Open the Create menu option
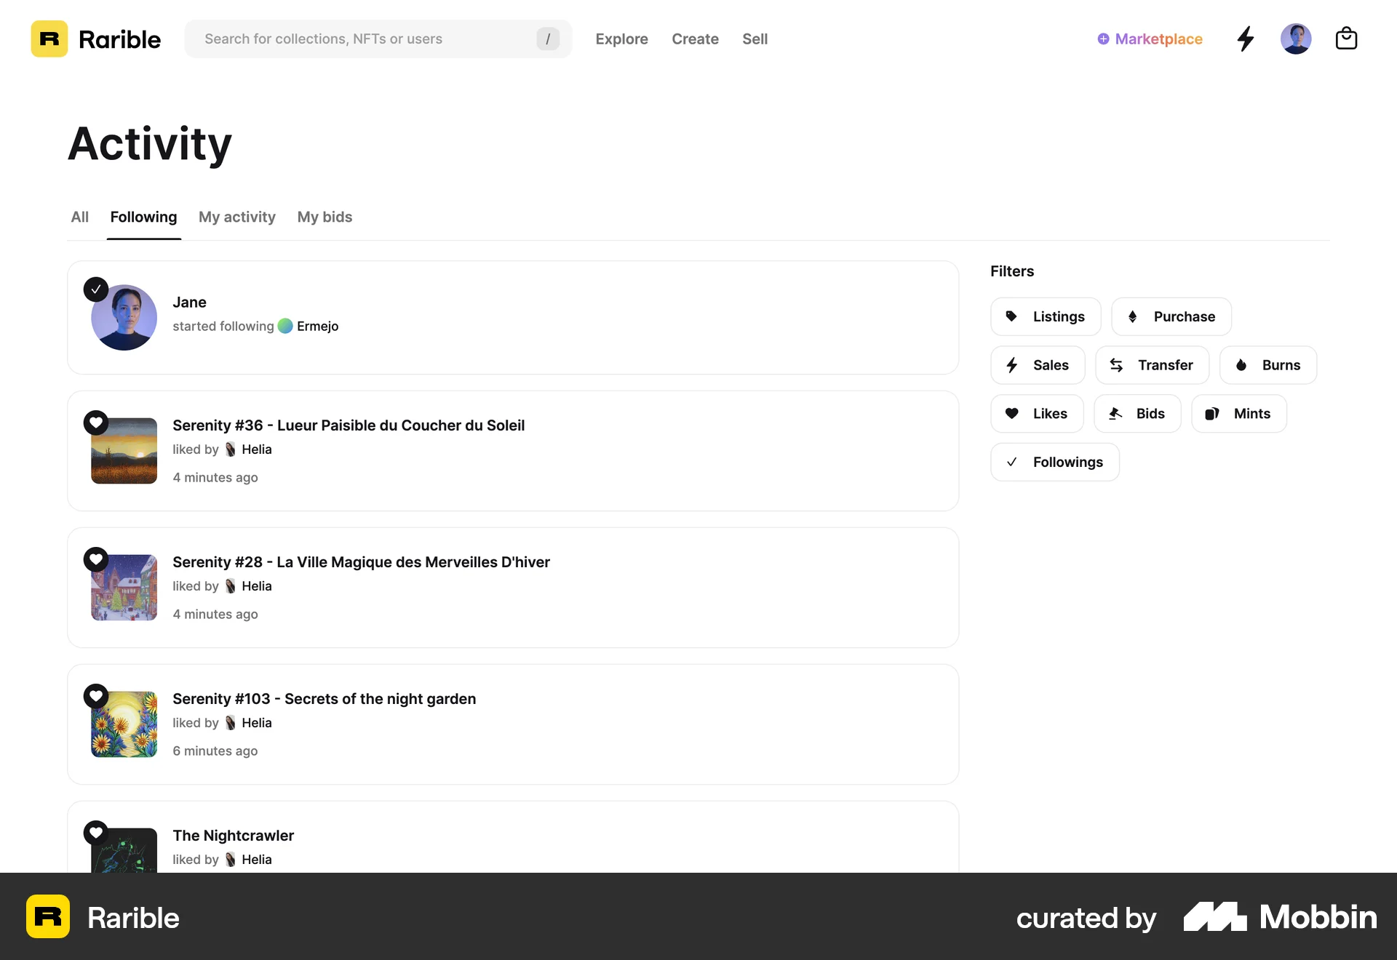Viewport: 1397px width, 960px height. 695,39
